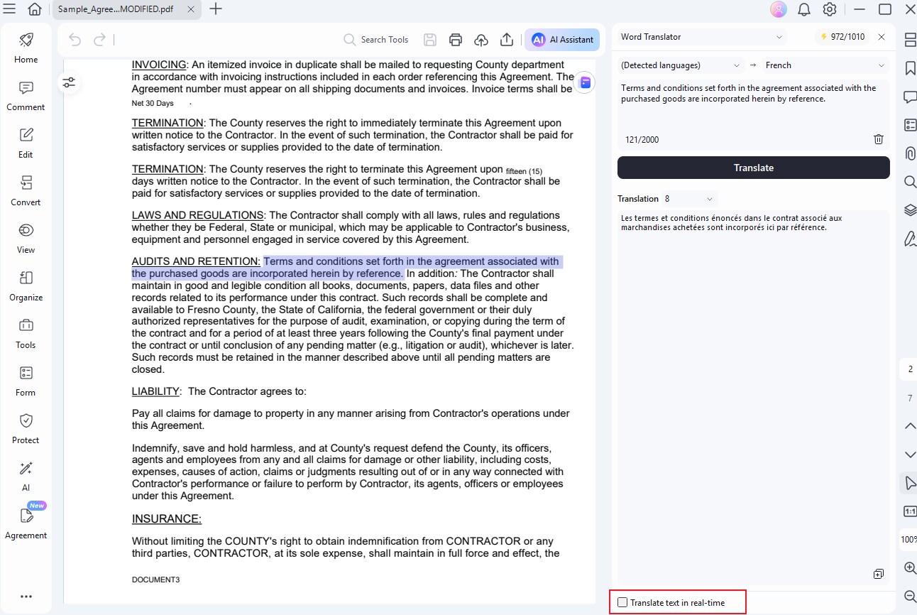Screen dimensions: 917x615
Task: Switch to the Edit tools
Action: pyautogui.click(x=26, y=143)
